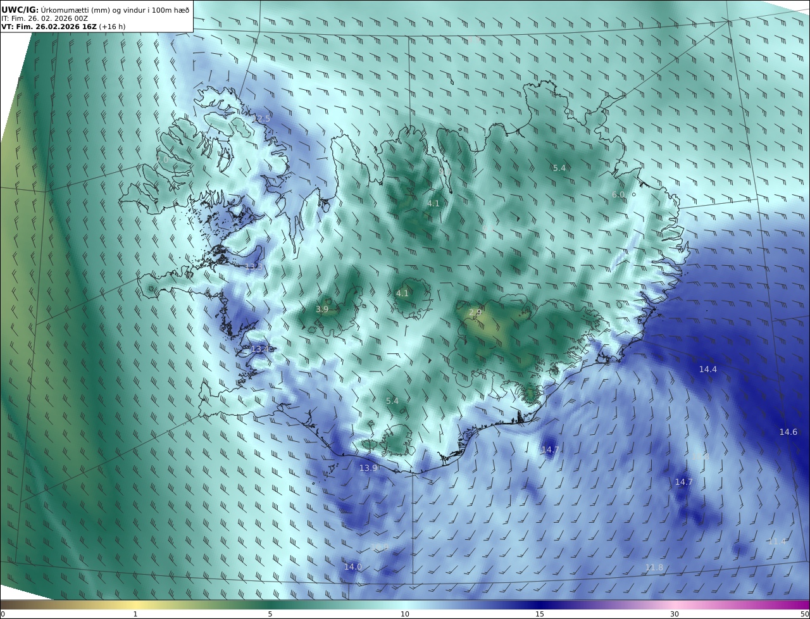
Task: Click the IT: Fim. 26. 02. 2026 00Z line
Action: click(x=44, y=18)
